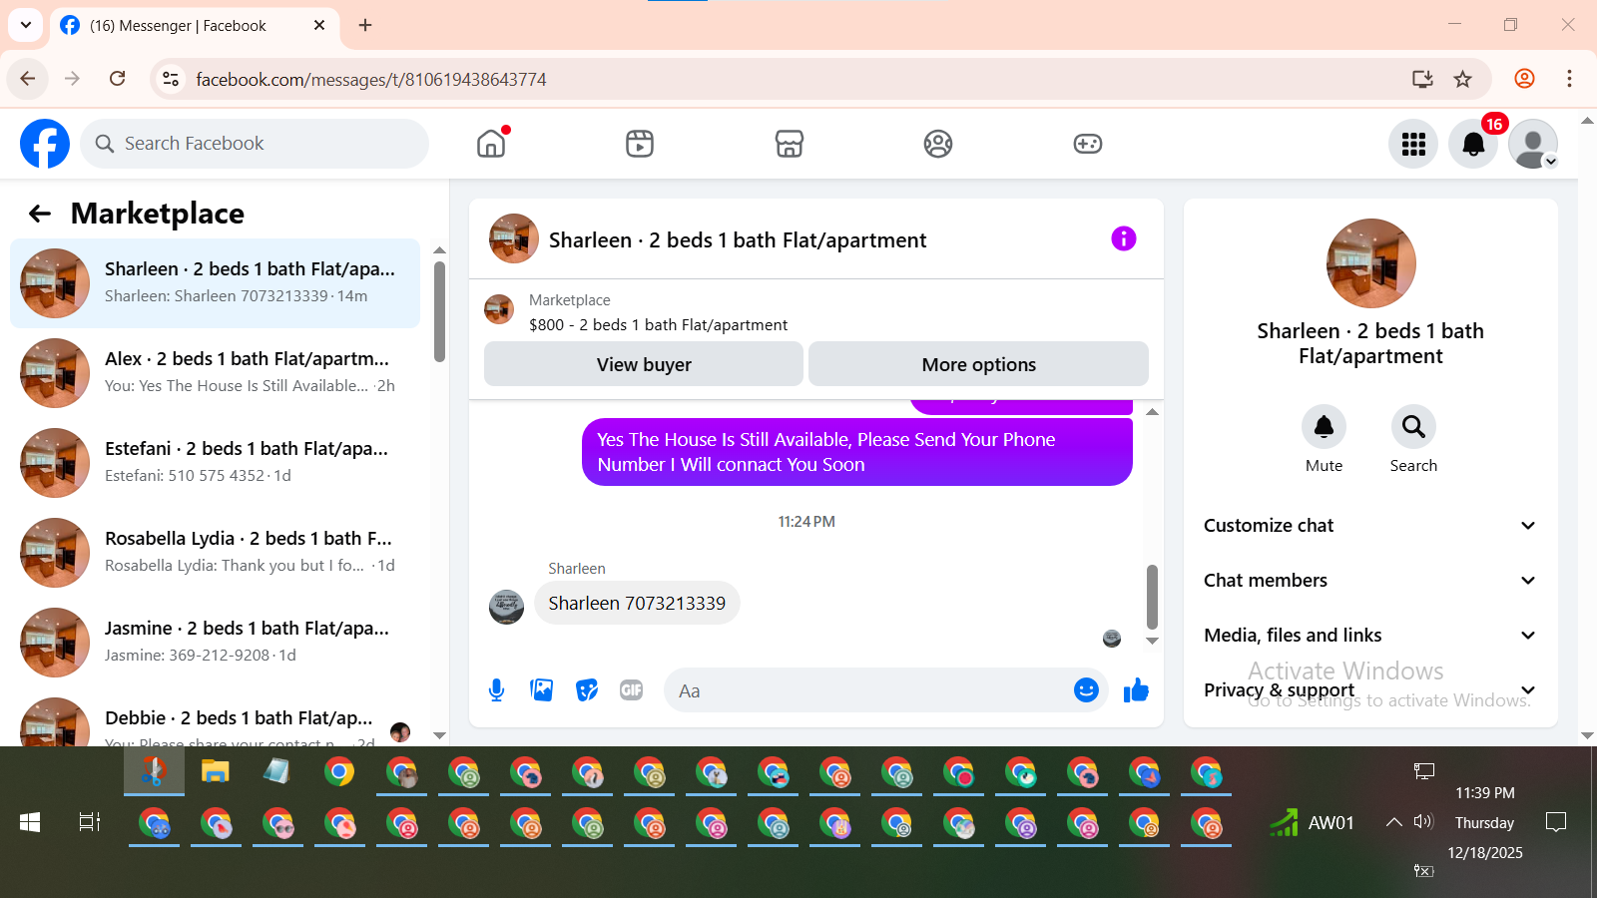Send a thumbs-up like

pos(1136,689)
